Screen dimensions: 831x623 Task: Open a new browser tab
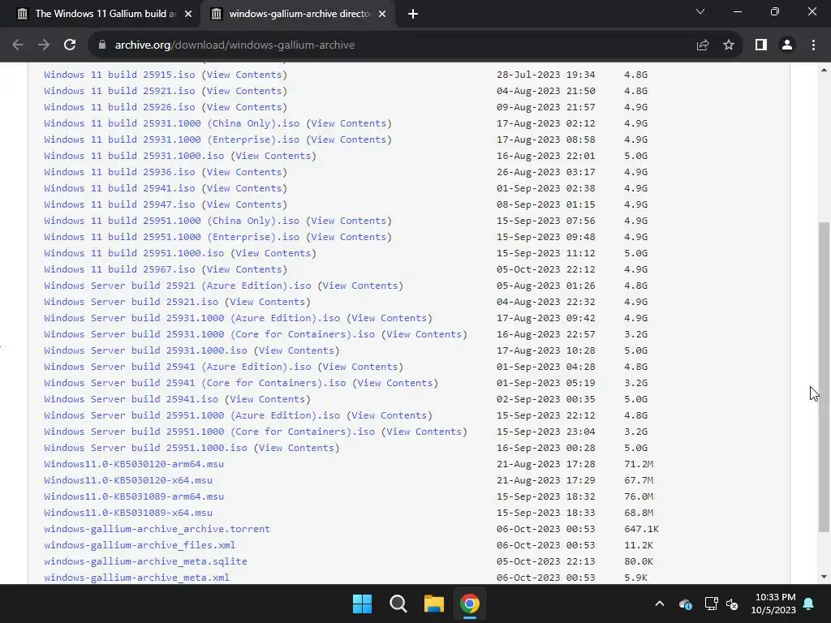[413, 14]
